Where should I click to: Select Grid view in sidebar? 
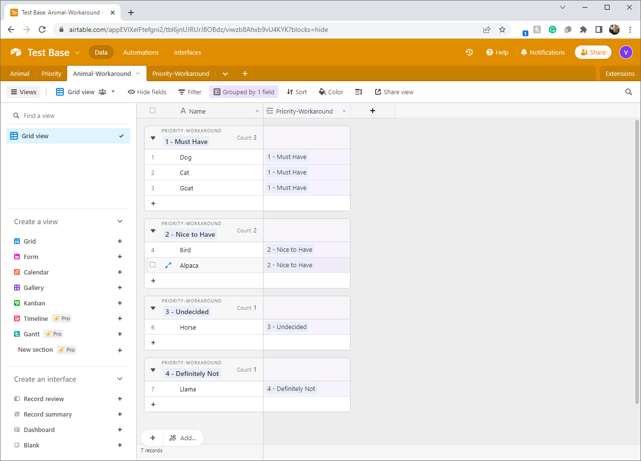click(69, 136)
